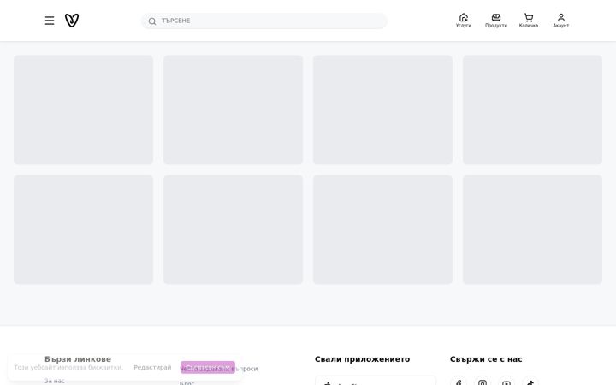The height and width of the screenshot is (385, 616).
Task: Focus the ТЪРСЕНЕ search field
Action: [264, 21]
